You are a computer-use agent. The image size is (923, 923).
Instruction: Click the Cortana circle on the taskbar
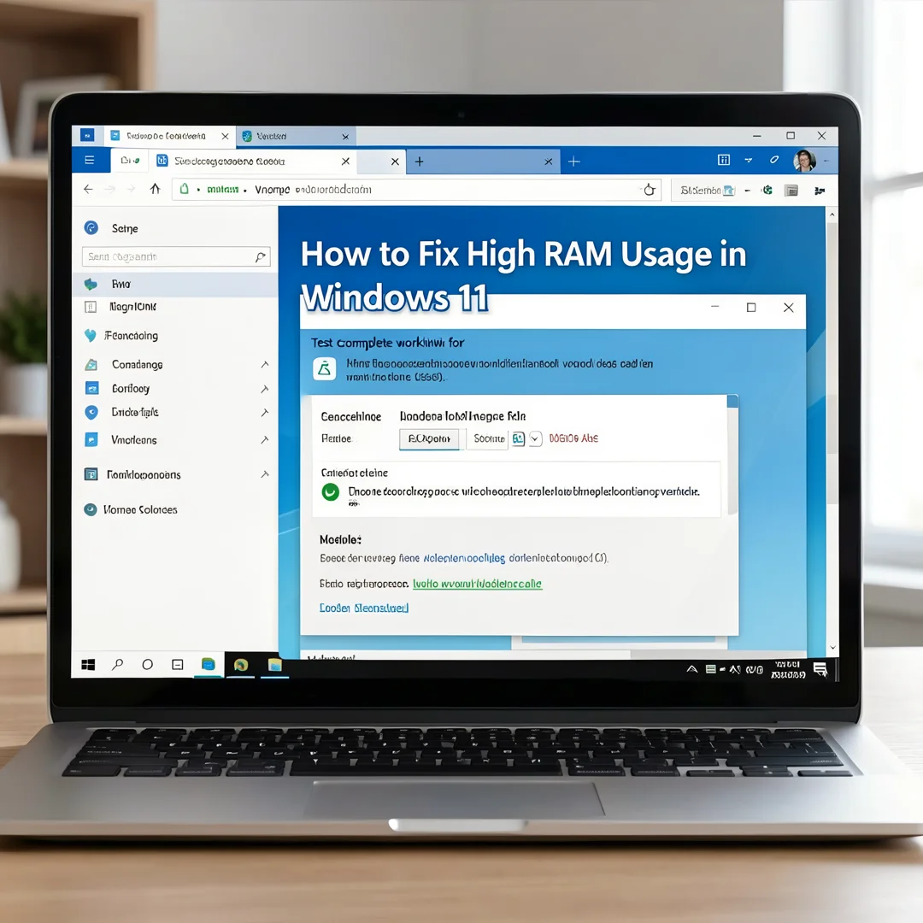148,665
